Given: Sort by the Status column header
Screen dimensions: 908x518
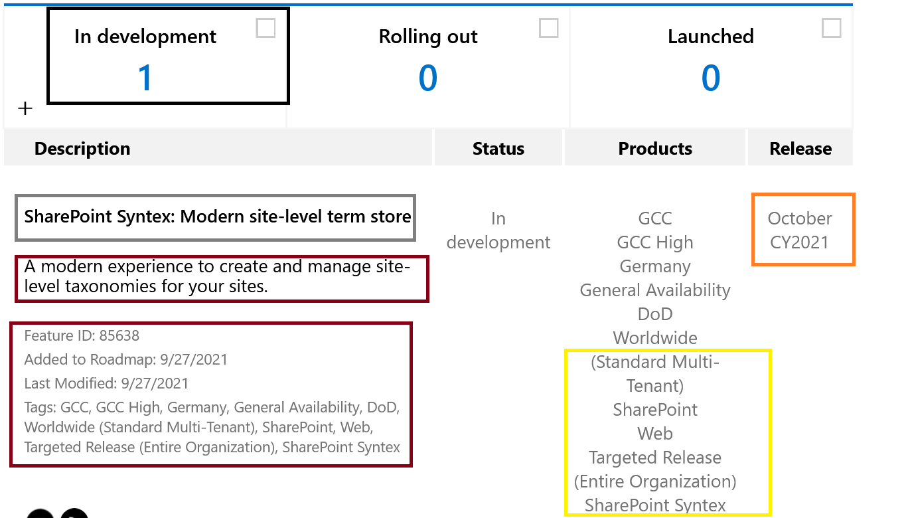Looking at the screenshot, I should pos(498,149).
